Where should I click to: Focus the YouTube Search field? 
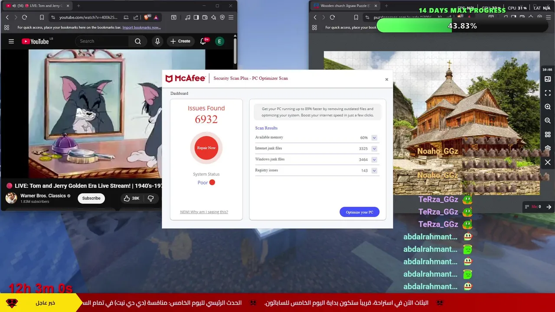point(102,41)
